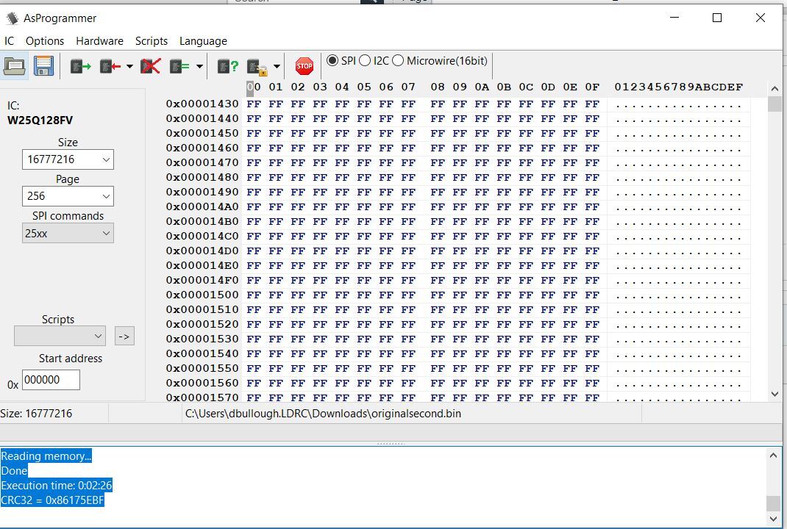
Task: Click the highlighted 00 column header
Action: (x=254, y=87)
